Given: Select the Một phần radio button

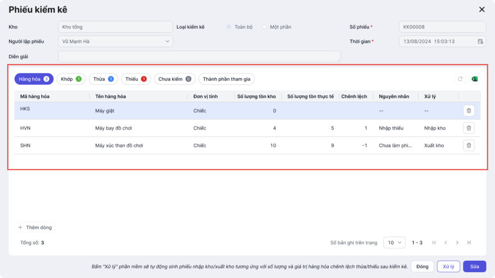Looking at the screenshot, I should coord(264,27).
